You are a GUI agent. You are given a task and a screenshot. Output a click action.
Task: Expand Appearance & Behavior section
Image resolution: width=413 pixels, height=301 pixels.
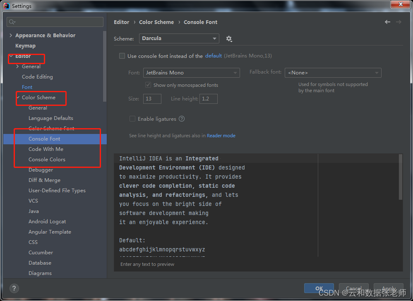[x=11, y=35]
